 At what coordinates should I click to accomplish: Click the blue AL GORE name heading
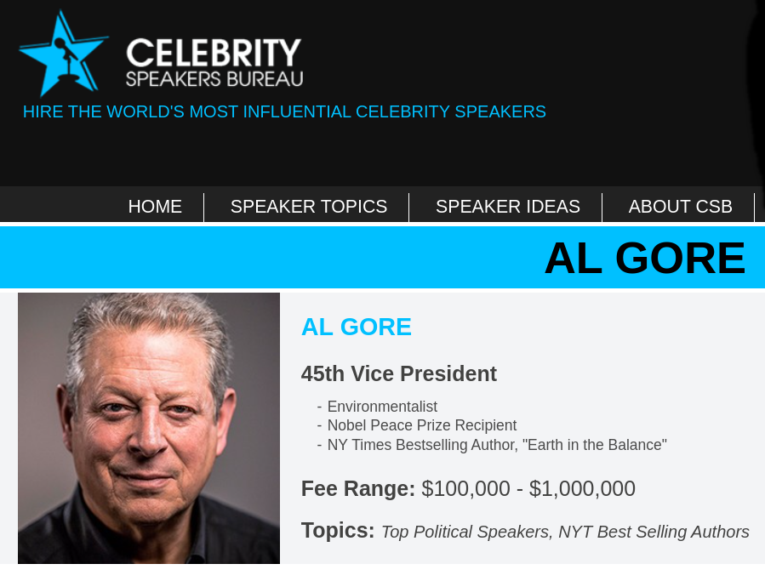(357, 327)
